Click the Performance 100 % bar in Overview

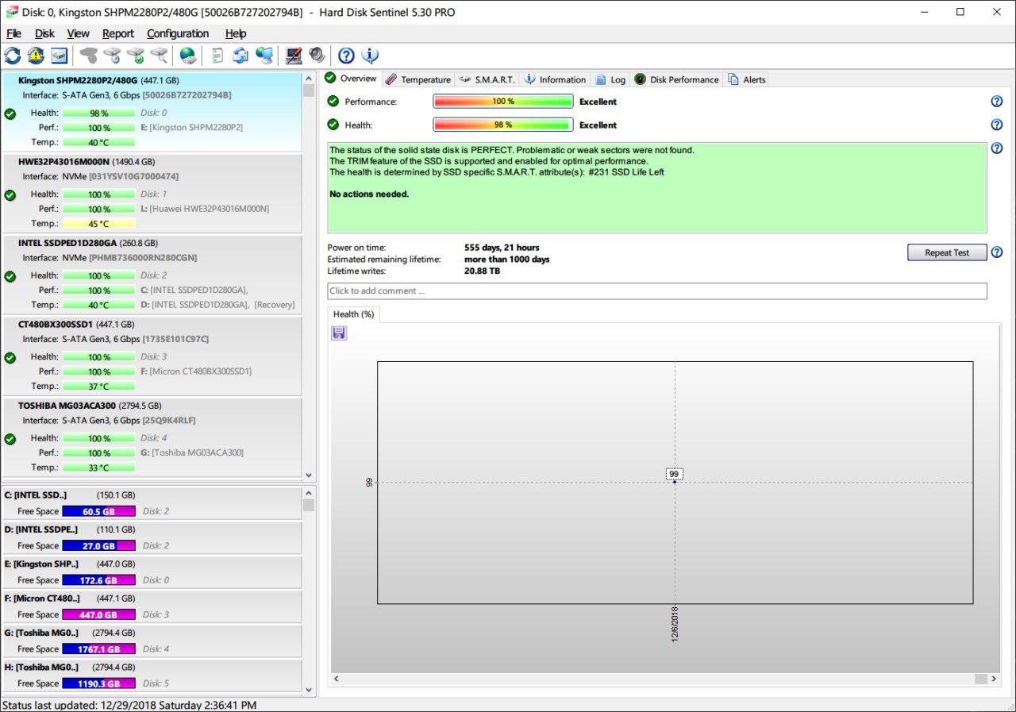click(x=503, y=102)
